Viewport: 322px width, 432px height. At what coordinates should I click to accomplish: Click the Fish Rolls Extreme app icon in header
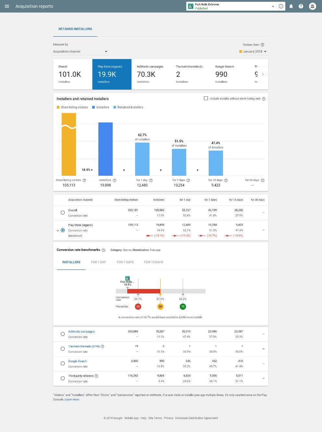tap(191, 6)
